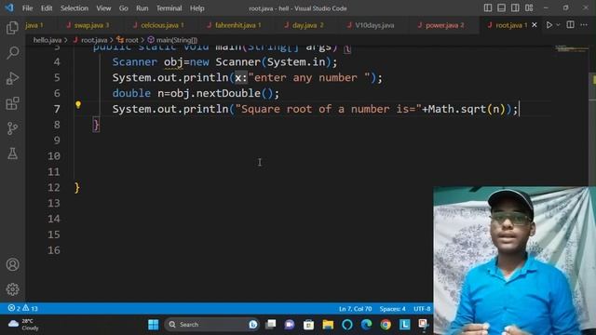Click line number 10 in the gutter
596x335 pixels.
(54, 156)
